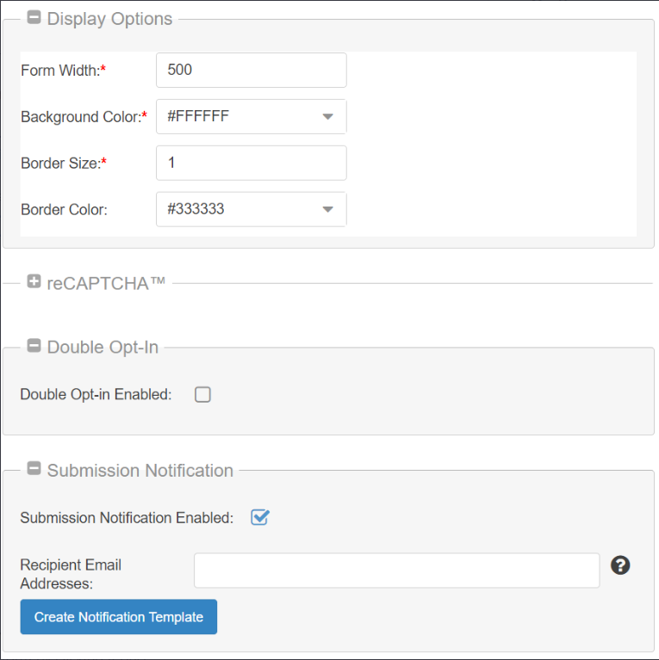Click the Display Options section title
Viewport: 659px width, 660px height.
(x=109, y=19)
